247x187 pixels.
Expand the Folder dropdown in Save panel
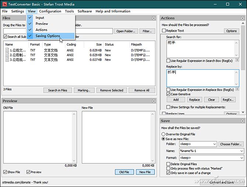click(214, 144)
